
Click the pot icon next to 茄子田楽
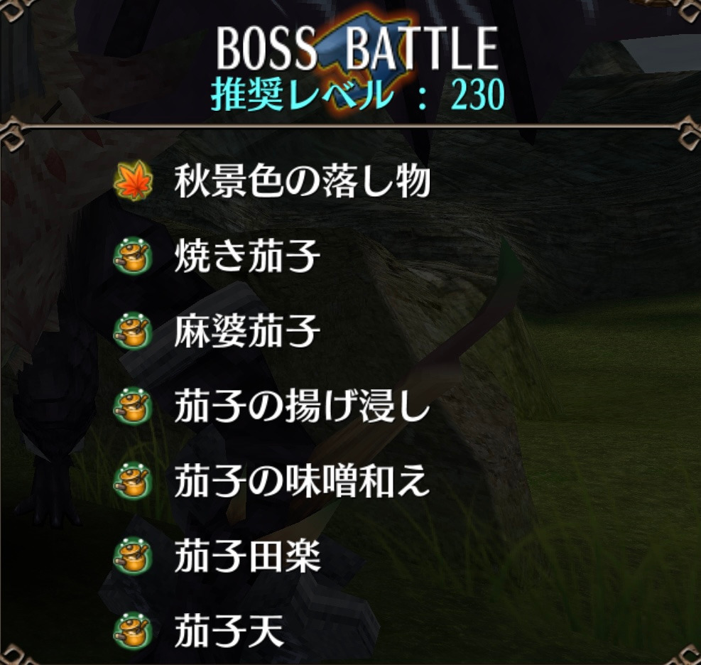(x=133, y=556)
